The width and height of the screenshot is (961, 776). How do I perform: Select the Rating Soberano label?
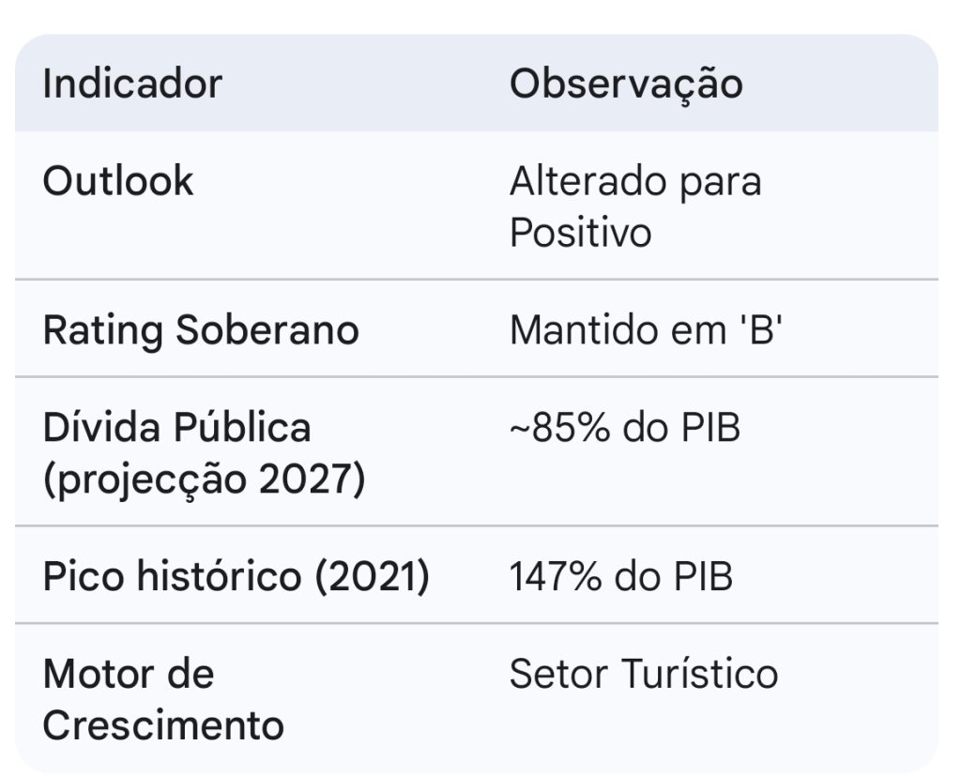(201, 330)
